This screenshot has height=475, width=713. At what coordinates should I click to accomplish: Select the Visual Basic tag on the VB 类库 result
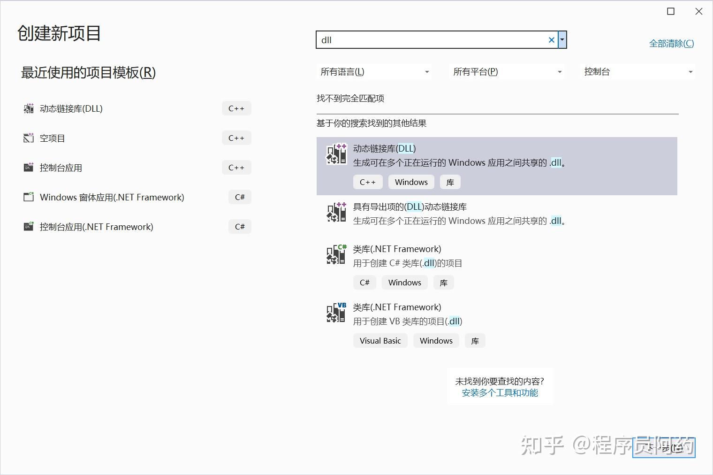pyautogui.click(x=380, y=340)
